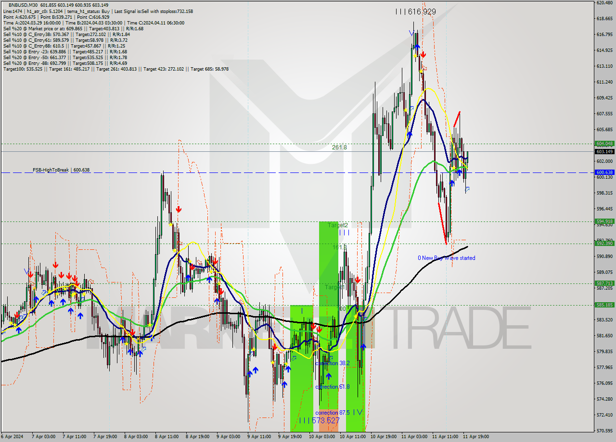
Task: Click the 611.240 price axis value
Action: tap(604, 82)
